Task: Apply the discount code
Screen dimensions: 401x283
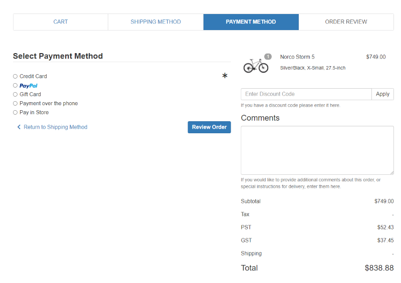Action: pyautogui.click(x=382, y=94)
